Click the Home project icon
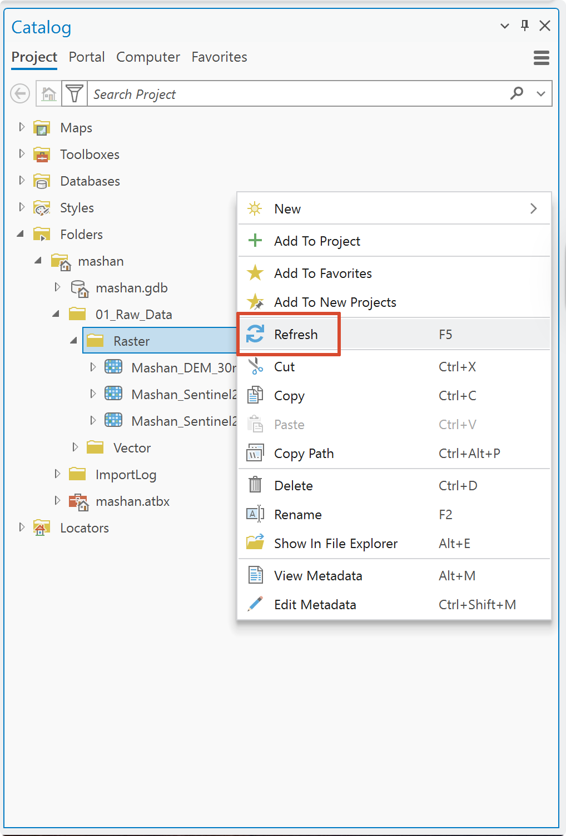 (x=49, y=93)
